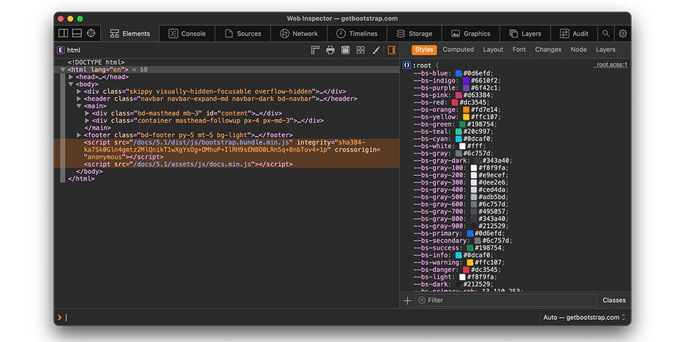Click inside the Filter styles field
The width and height of the screenshot is (685, 342).
pyautogui.click(x=506, y=300)
